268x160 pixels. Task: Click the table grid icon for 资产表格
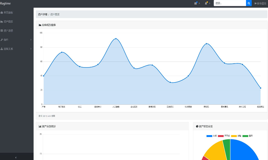[x=2, y=31]
